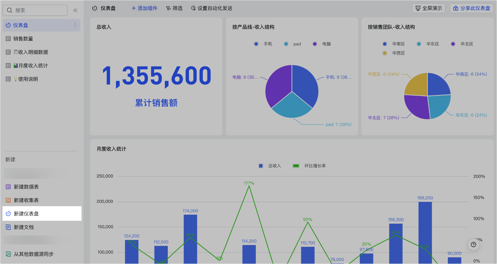Image resolution: width=497 pixels, height=264 pixels.
Task: Toggle 华南区 legend in sales team chart
Action: pyautogui.click(x=394, y=44)
